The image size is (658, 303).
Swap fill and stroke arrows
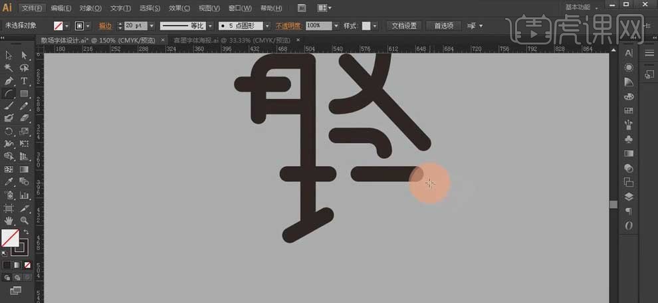[x=26, y=232]
